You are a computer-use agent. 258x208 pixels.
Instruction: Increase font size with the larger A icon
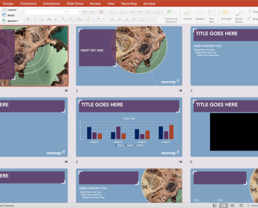click(85, 11)
